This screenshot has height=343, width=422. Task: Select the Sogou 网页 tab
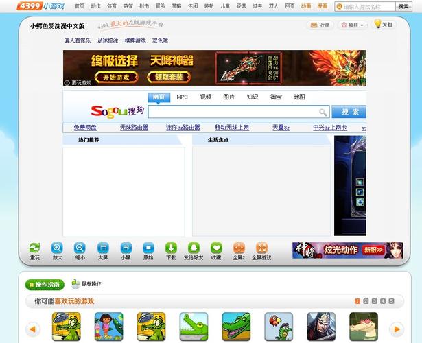[159, 97]
